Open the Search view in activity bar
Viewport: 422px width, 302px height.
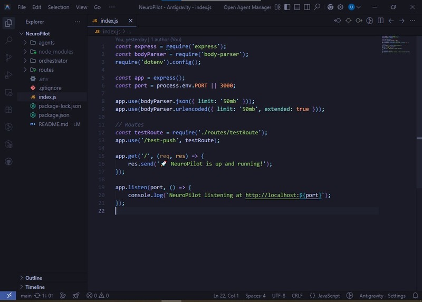tap(8, 41)
